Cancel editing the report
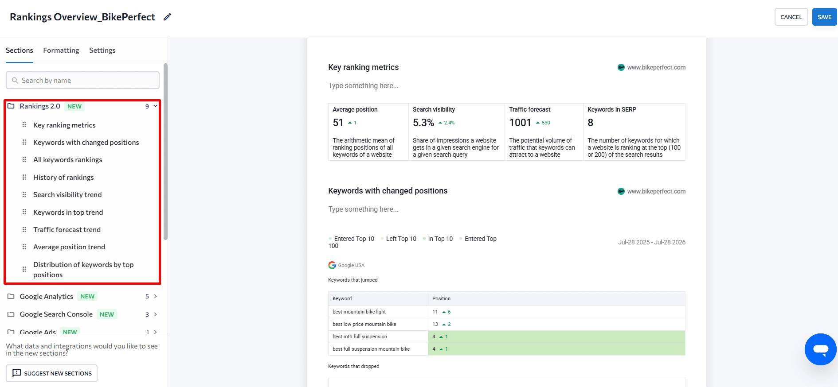 (791, 17)
